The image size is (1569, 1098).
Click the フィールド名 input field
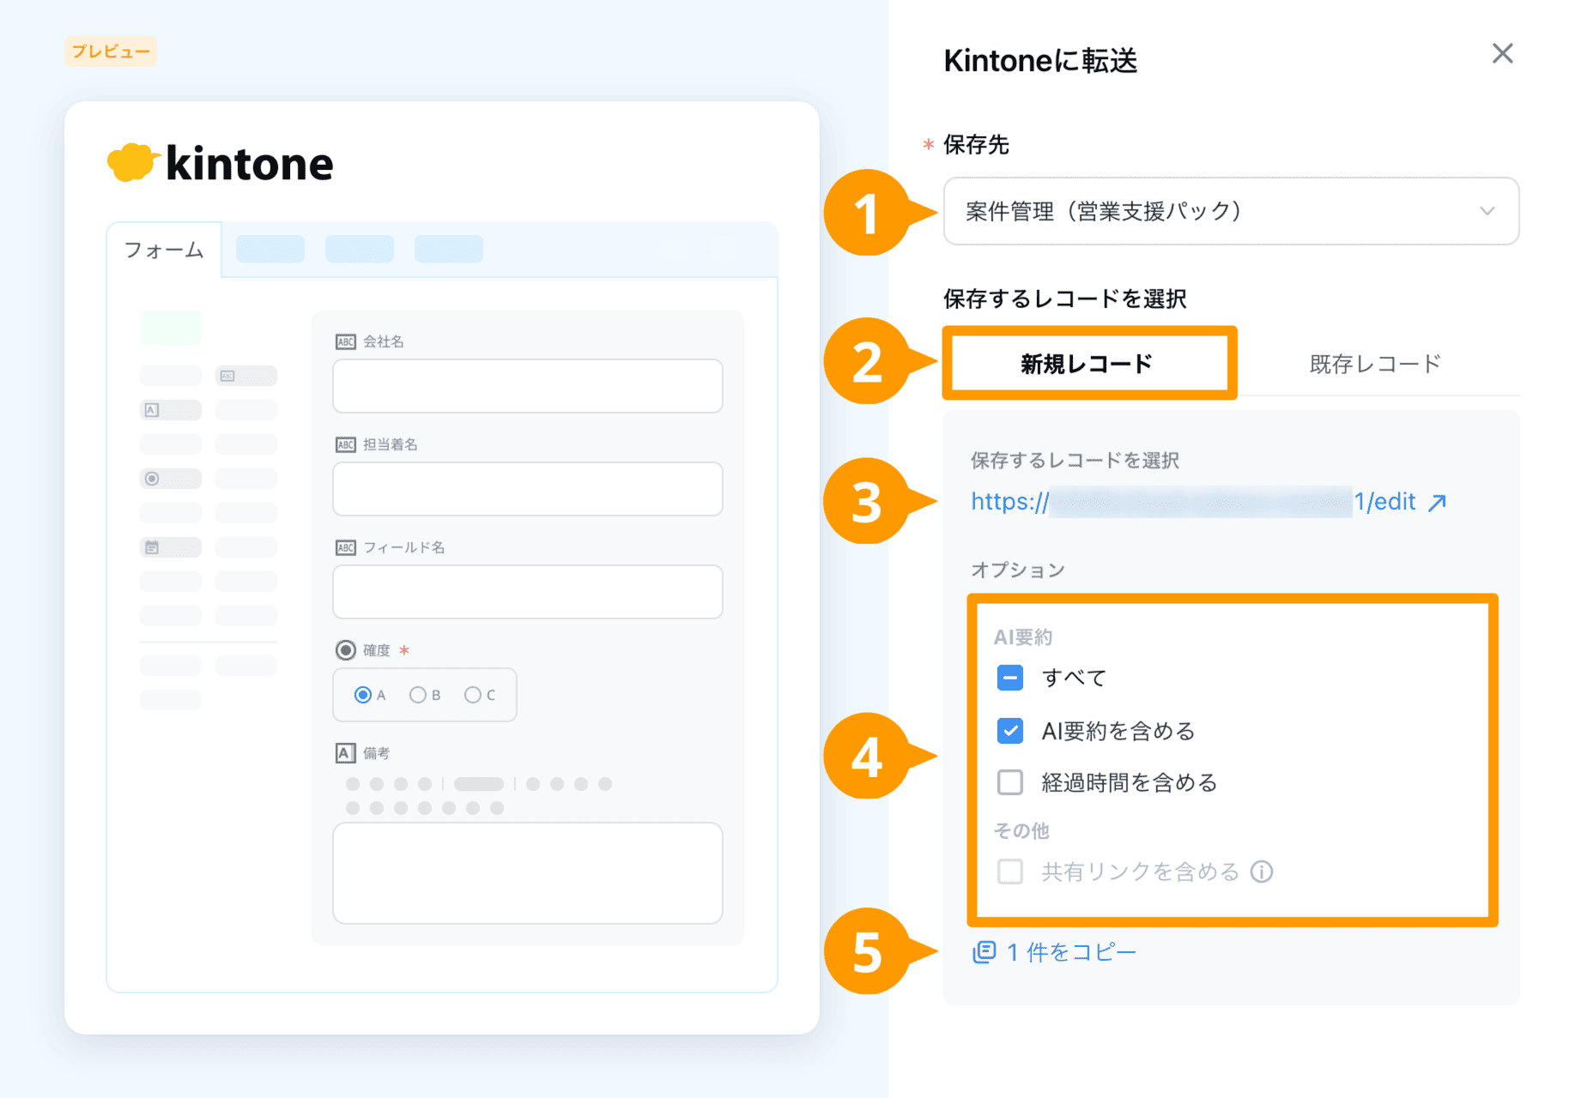tap(528, 592)
